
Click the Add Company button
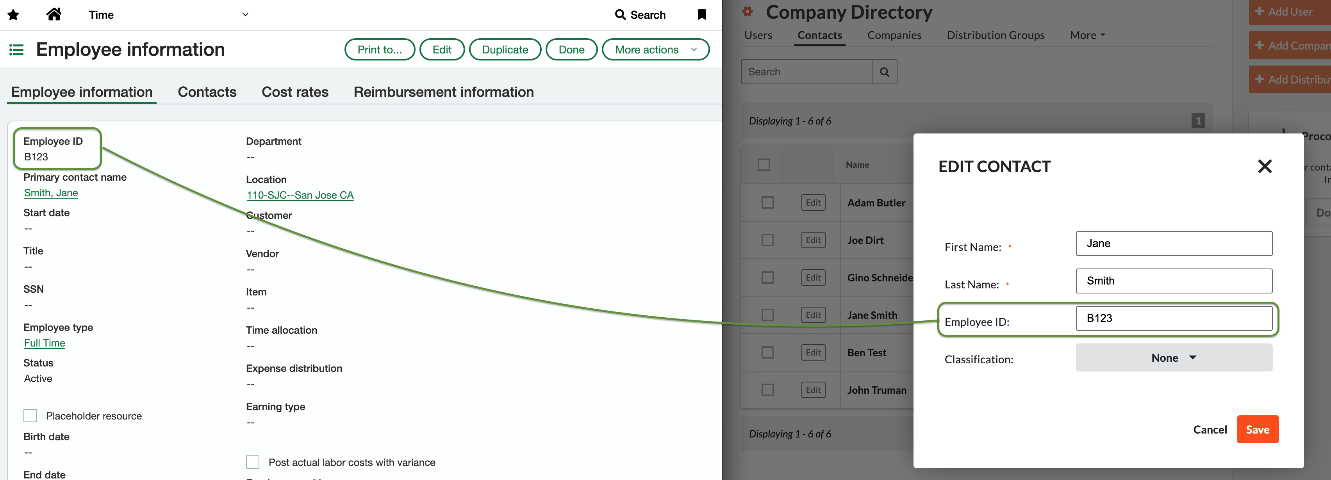tap(1290, 45)
